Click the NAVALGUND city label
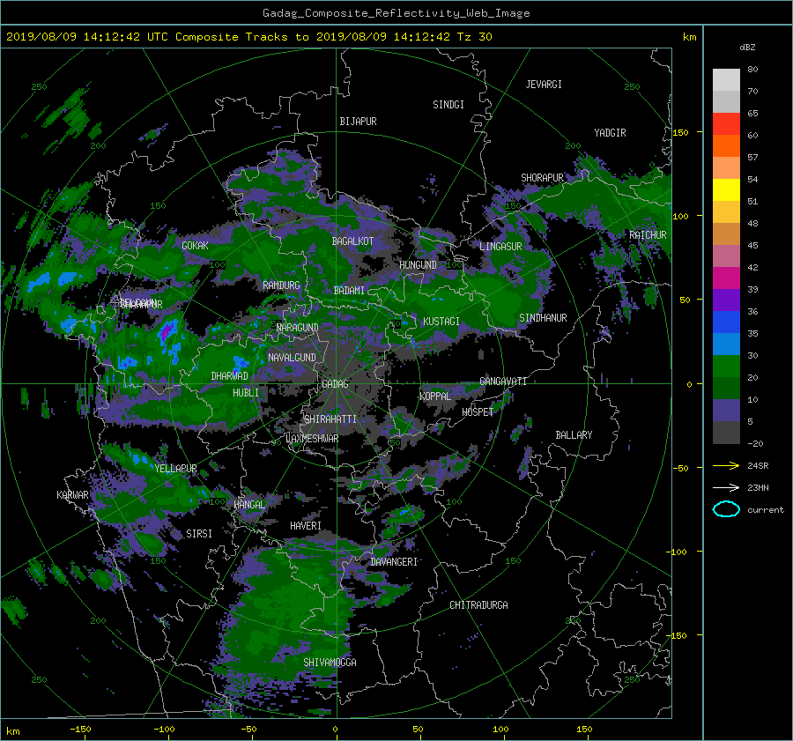 [292, 358]
